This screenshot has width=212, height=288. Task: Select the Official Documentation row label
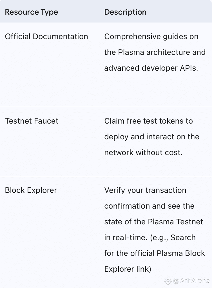tap(46, 37)
